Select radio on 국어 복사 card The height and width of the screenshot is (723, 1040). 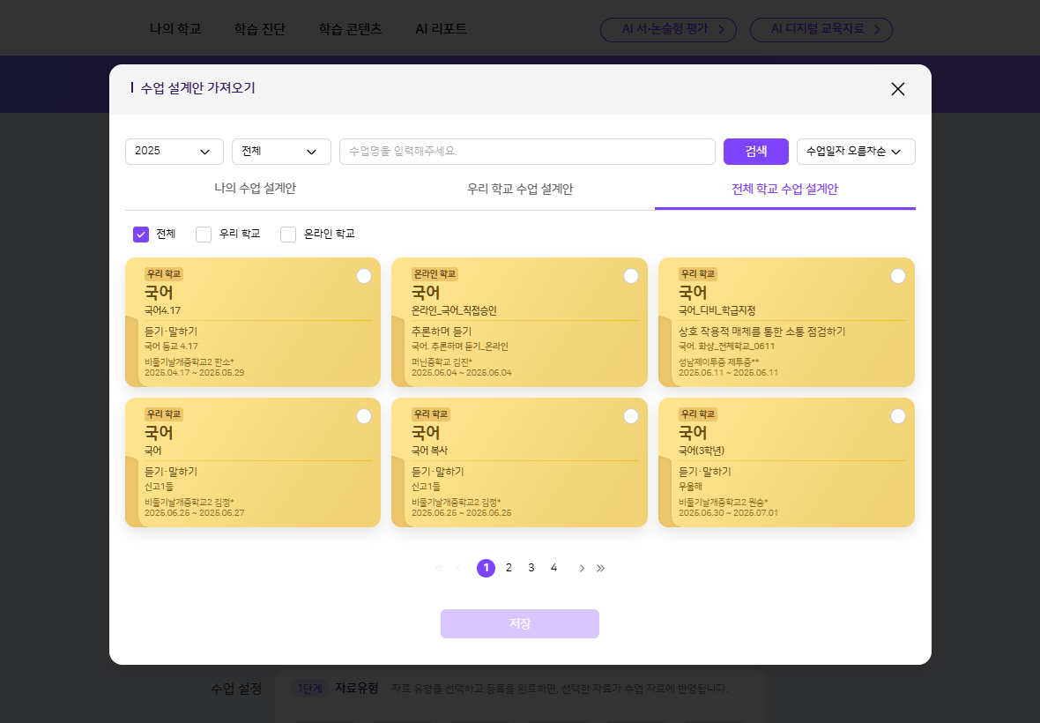tap(631, 416)
